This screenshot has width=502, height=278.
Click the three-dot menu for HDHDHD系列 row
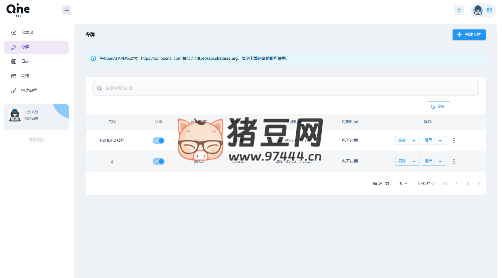[454, 141]
